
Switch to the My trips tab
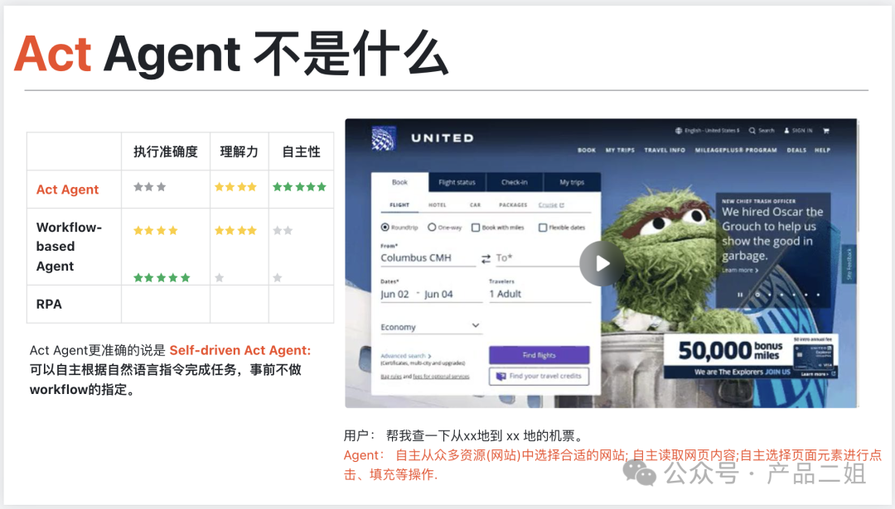pyautogui.click(x=572, y=182)
